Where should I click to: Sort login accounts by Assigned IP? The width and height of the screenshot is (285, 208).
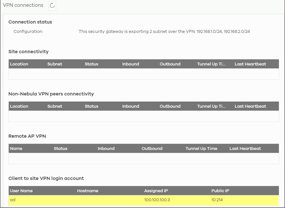pyautogui.click(x=156, y=191)
